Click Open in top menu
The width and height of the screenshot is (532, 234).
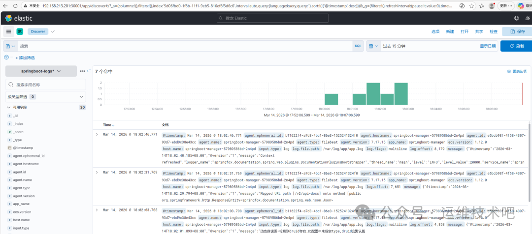coord(465,31)
